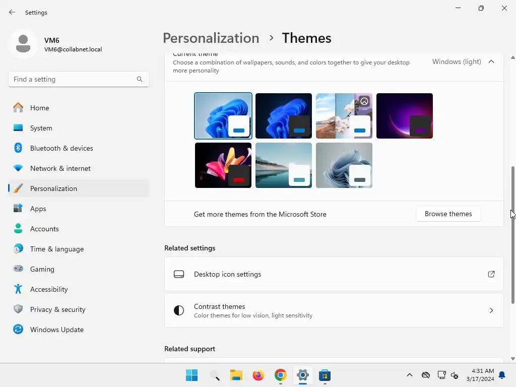516x387 pixels.
Task: Select the purple Glow theme thumbnail
Action: [x=405, y=116]
